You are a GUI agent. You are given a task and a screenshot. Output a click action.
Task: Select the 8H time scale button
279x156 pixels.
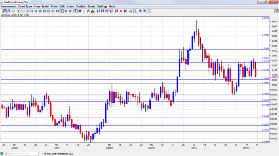tap(57, 11)
